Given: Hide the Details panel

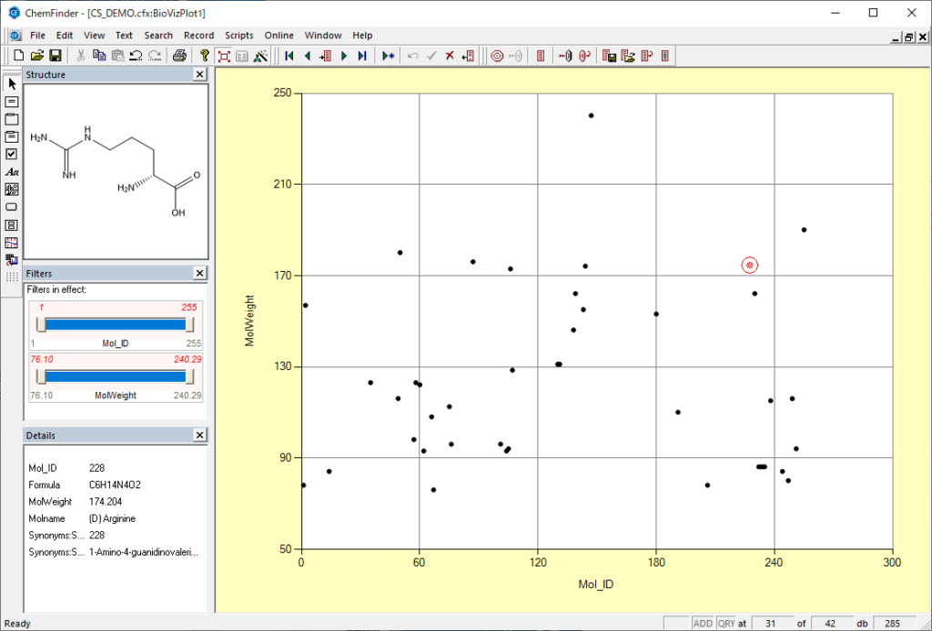Looking at the screenshot, I should (199, 435).
